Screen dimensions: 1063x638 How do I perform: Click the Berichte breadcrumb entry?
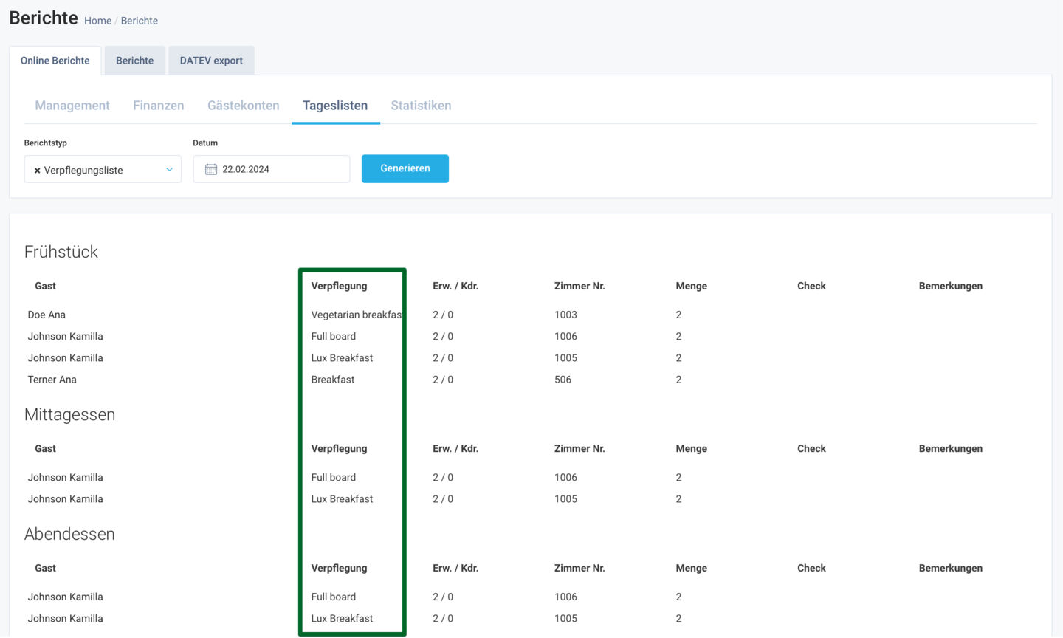(140, 21)
